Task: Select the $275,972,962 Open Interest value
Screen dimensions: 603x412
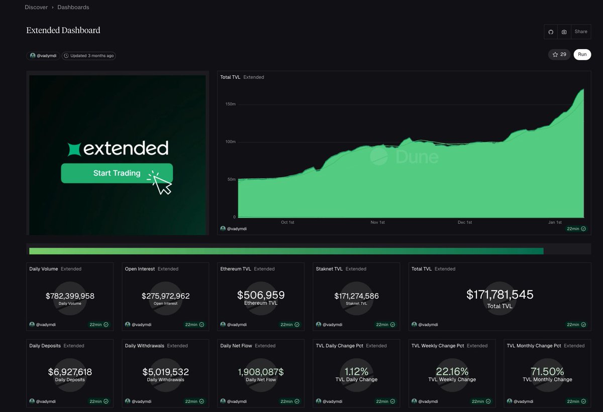Action: point(166,296)
